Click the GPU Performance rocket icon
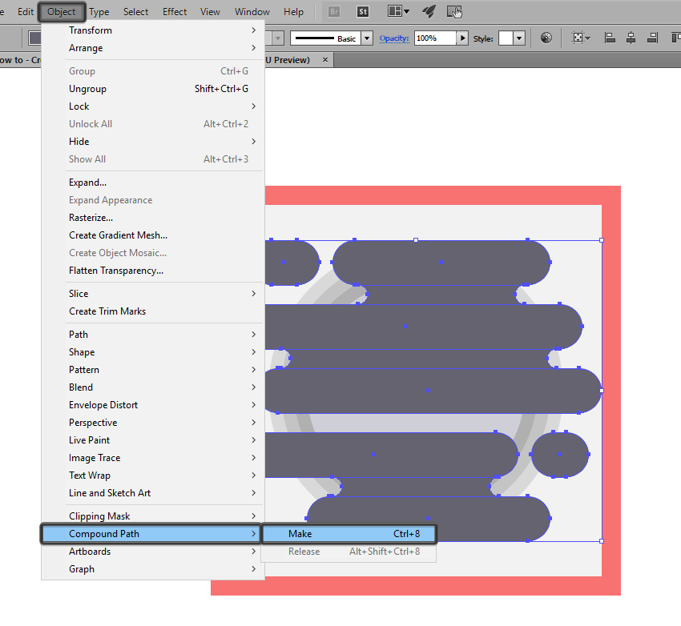 [429, 11]
